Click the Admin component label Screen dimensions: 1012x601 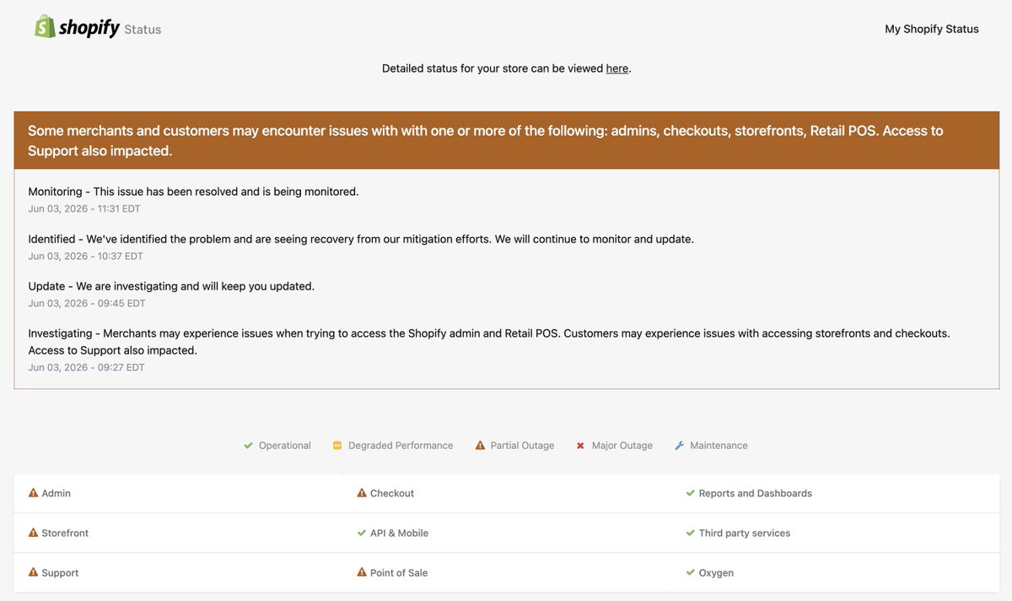point(57,493)
